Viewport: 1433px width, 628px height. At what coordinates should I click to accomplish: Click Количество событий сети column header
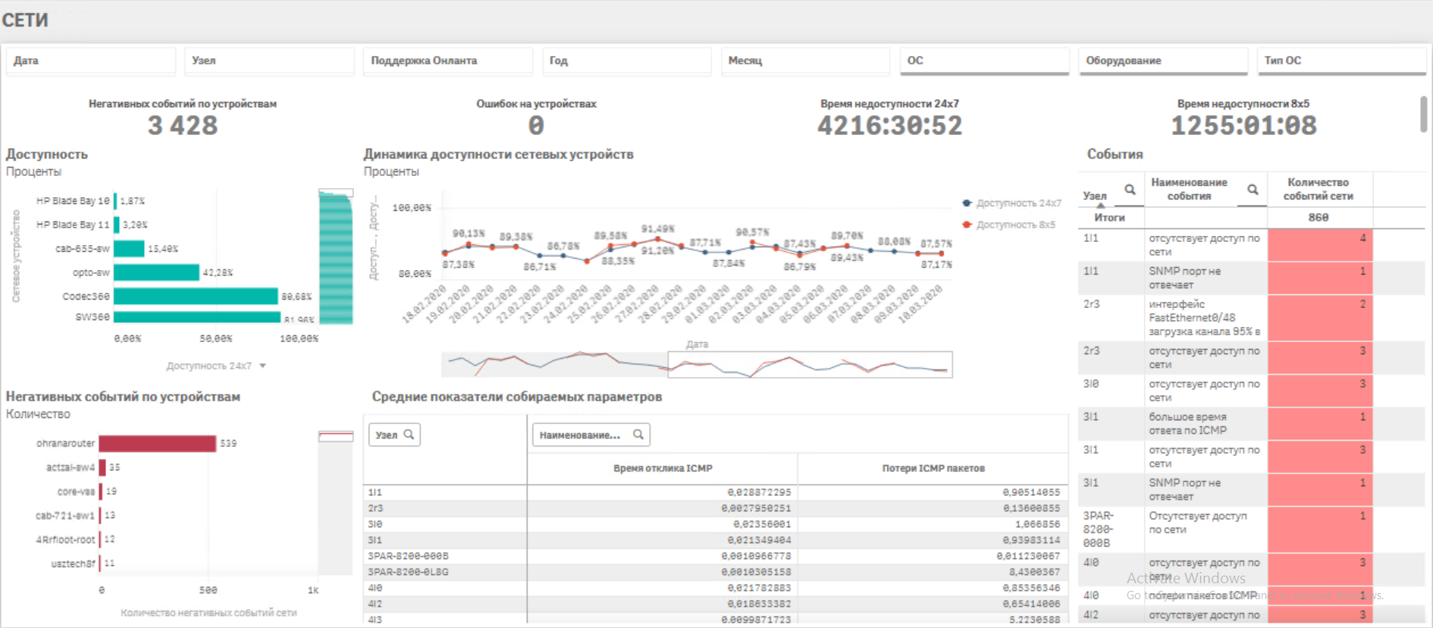click(1319, 190)
